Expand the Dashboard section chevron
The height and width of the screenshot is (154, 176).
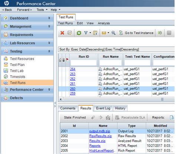coord(49,18)
